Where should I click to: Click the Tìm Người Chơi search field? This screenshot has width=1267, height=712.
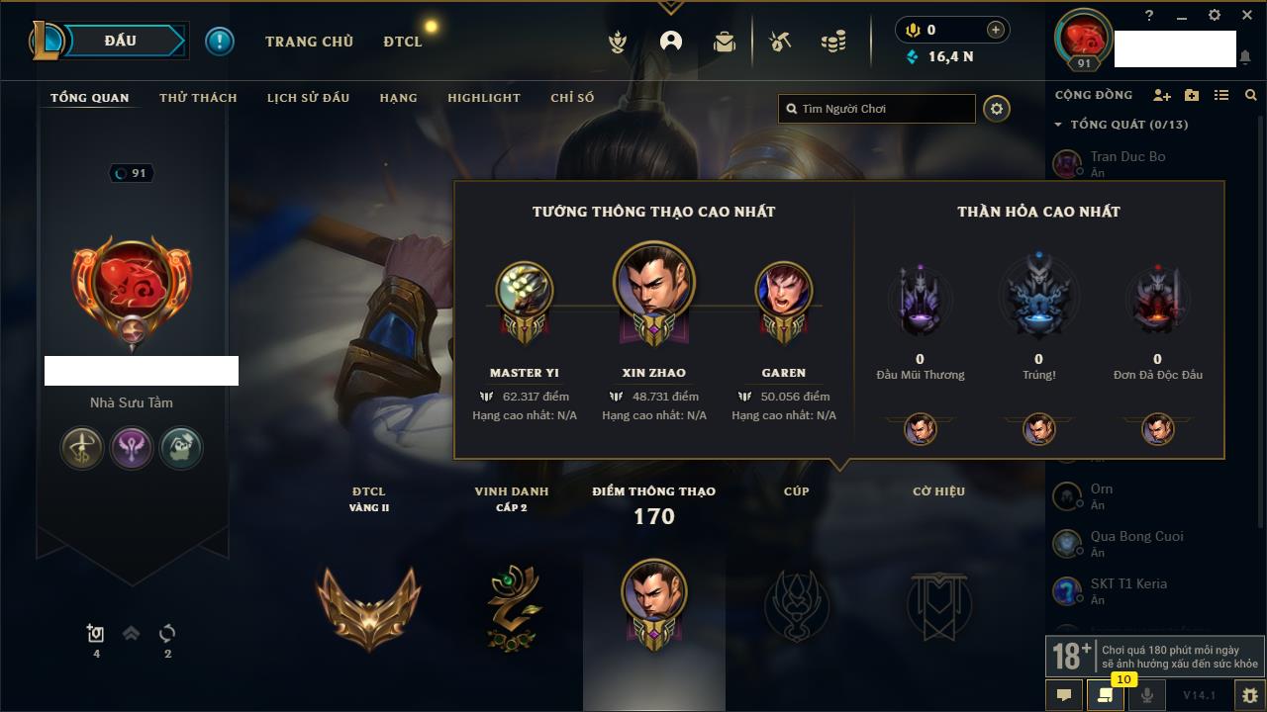[877, 109]
